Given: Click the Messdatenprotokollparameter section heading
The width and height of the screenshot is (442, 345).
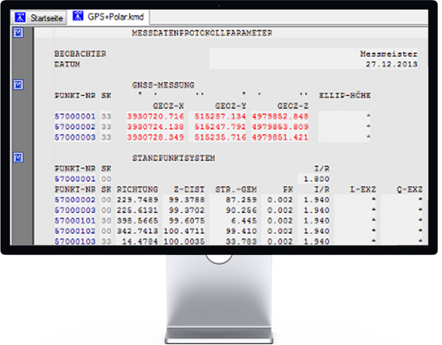Looking at the screenshot, I should (200, 33).
